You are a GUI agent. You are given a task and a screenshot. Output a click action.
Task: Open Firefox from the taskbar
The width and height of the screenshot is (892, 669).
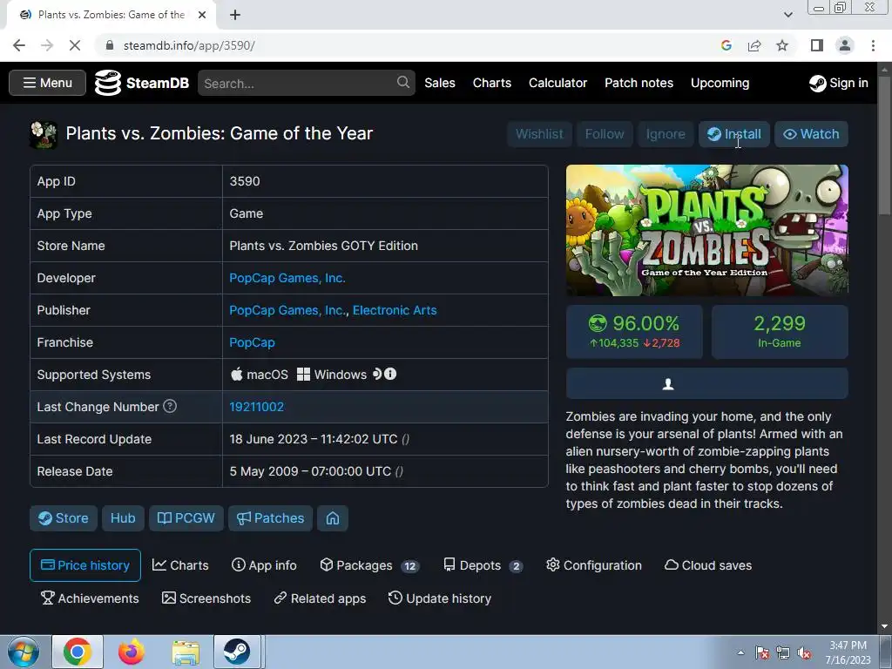(132, 652)
